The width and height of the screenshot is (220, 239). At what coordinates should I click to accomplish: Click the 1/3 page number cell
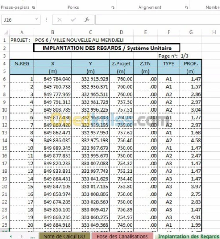191,56
